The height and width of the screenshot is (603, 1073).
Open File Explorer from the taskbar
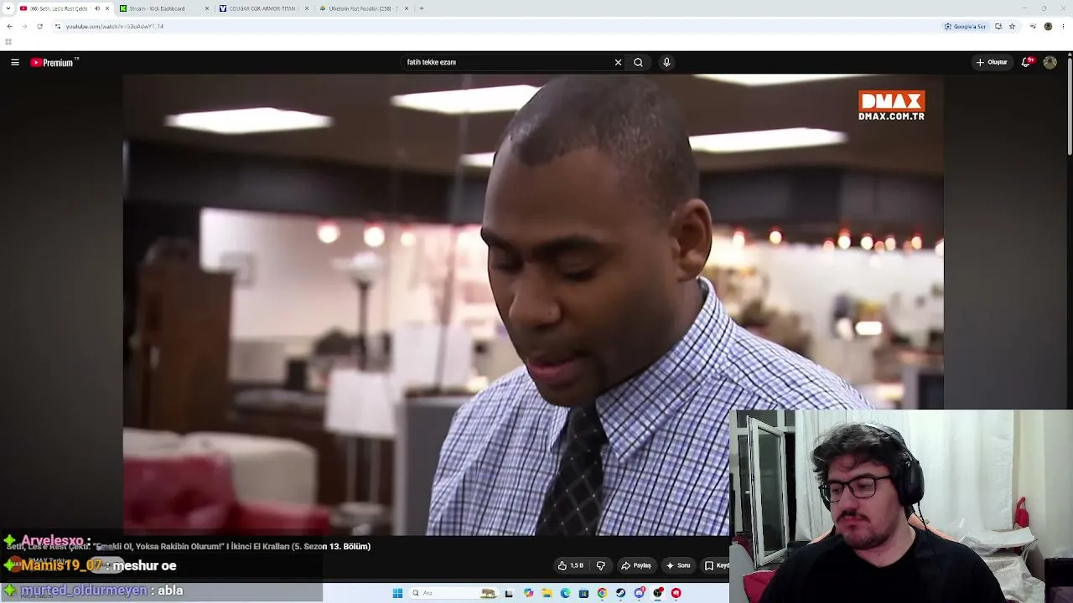click(547, 593)
